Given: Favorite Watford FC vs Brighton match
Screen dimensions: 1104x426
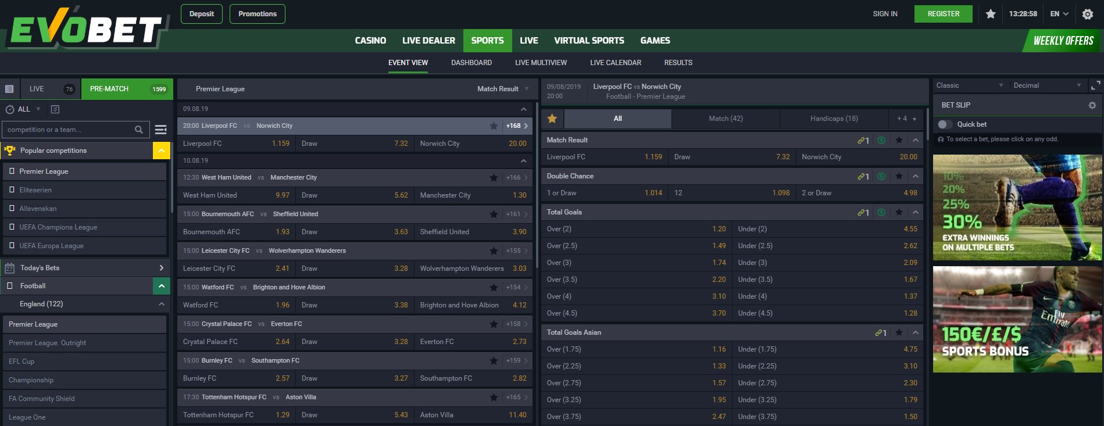Looking at the screenshot, I should point(494,288).
